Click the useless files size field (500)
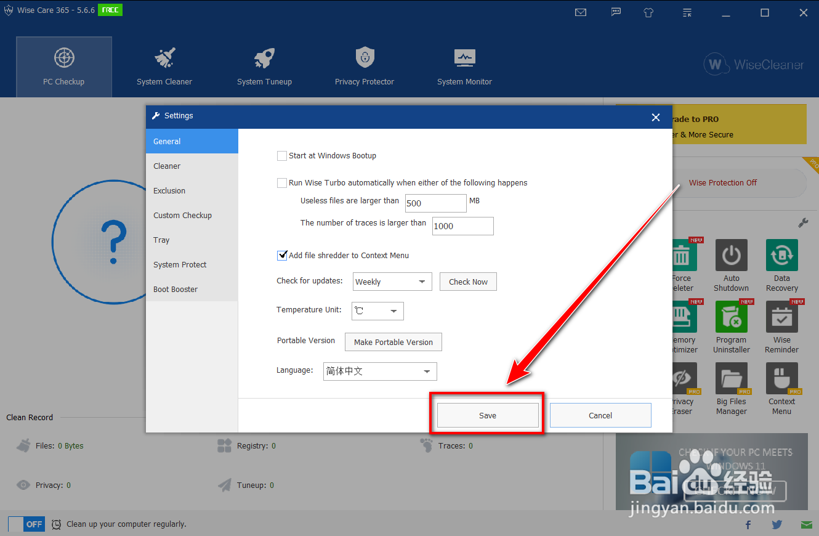 436,203
